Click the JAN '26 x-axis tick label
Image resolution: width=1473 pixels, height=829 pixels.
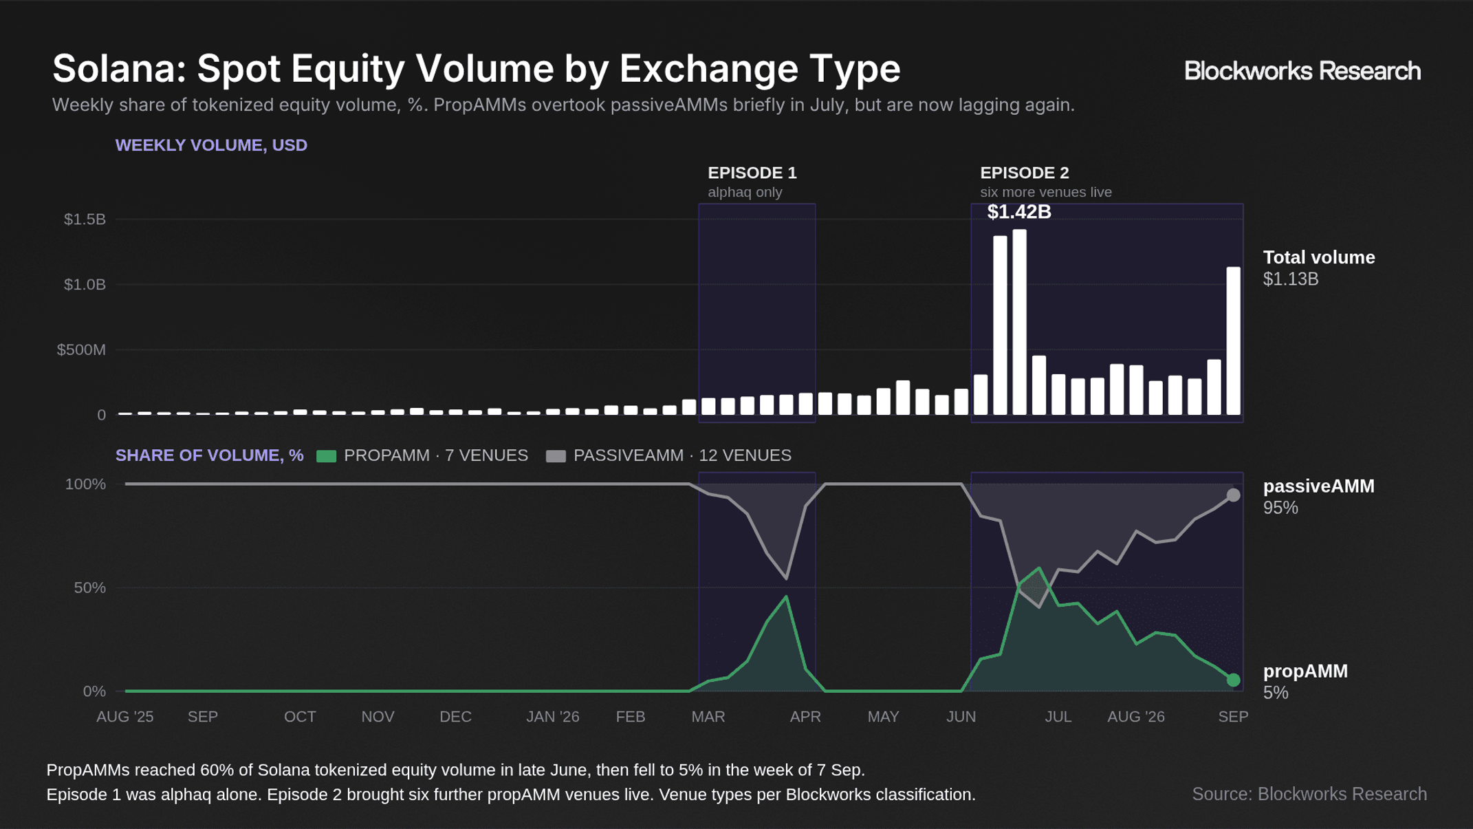(553, 717)
